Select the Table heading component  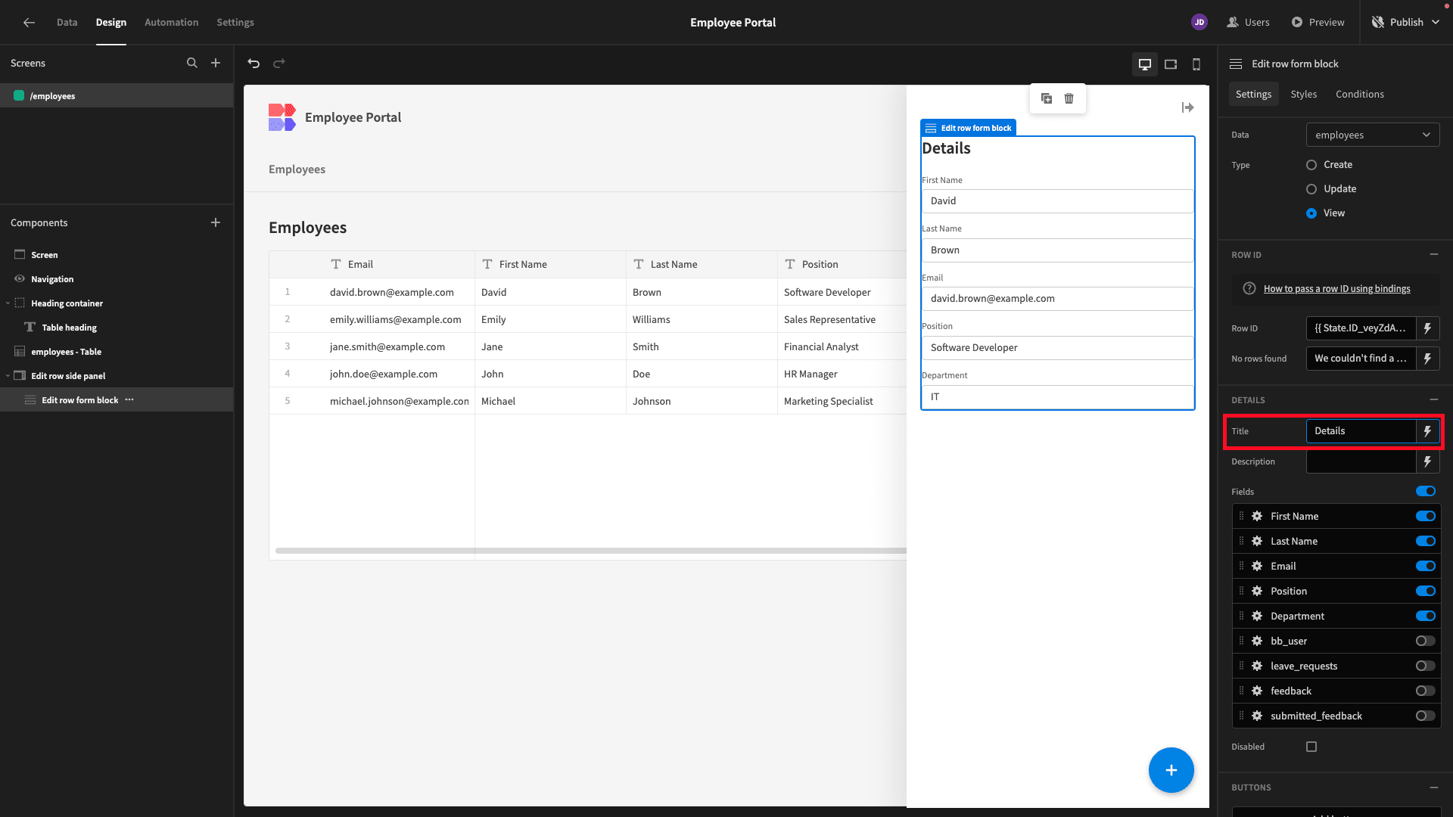tap(117, 328)
